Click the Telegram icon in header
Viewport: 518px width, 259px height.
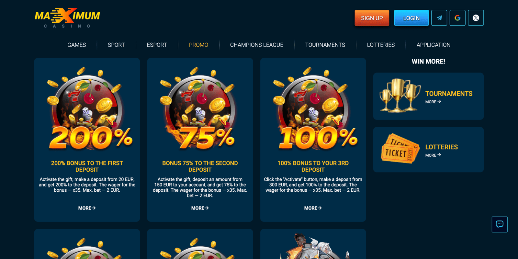(x=439, y=18)
